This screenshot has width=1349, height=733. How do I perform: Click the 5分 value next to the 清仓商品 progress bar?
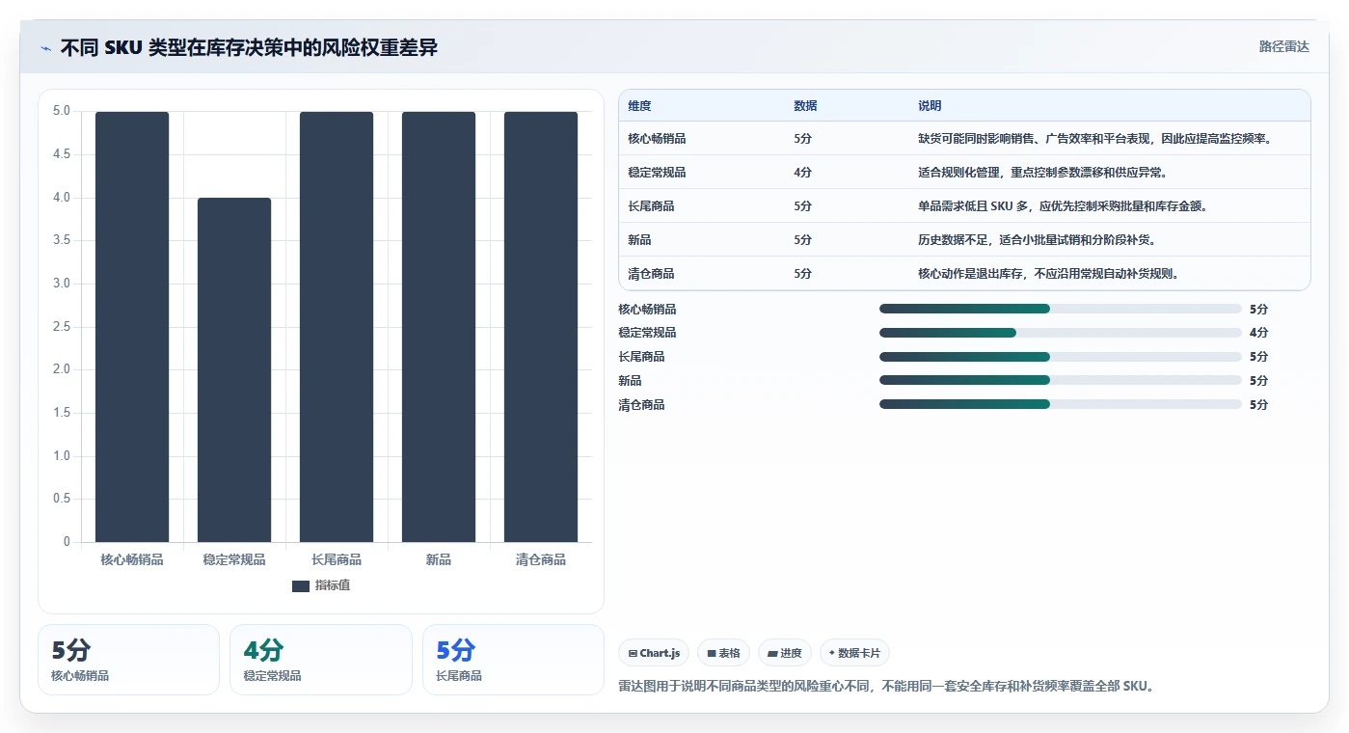[1258, 405]
